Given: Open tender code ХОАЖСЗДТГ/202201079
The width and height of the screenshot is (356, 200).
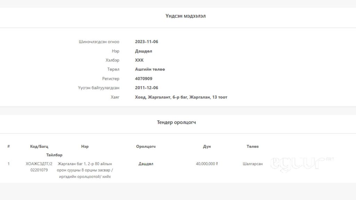Looking at the screenshot, I should coord(39,167).
